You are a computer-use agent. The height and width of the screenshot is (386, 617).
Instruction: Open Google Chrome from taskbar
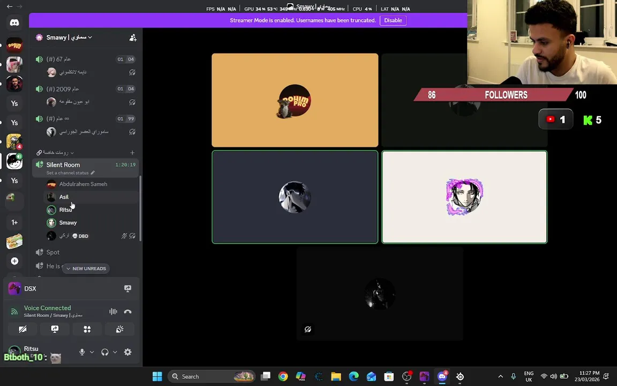283,376
